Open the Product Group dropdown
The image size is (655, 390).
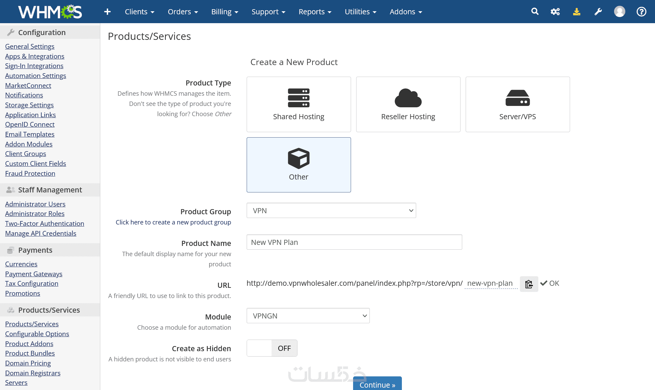(x=331, y=210)
